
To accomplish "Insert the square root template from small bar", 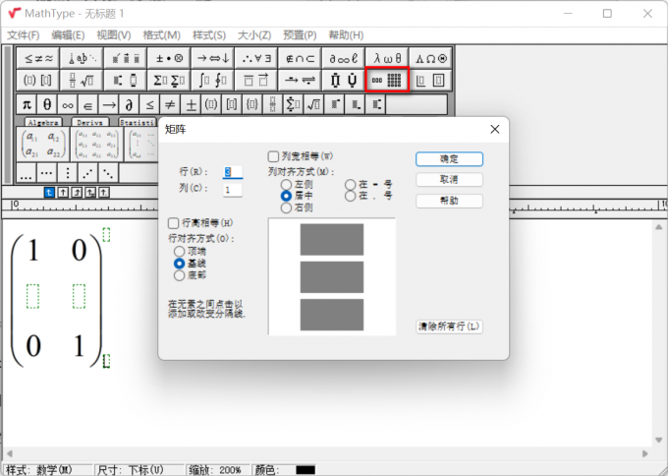I will coord(314,104).
